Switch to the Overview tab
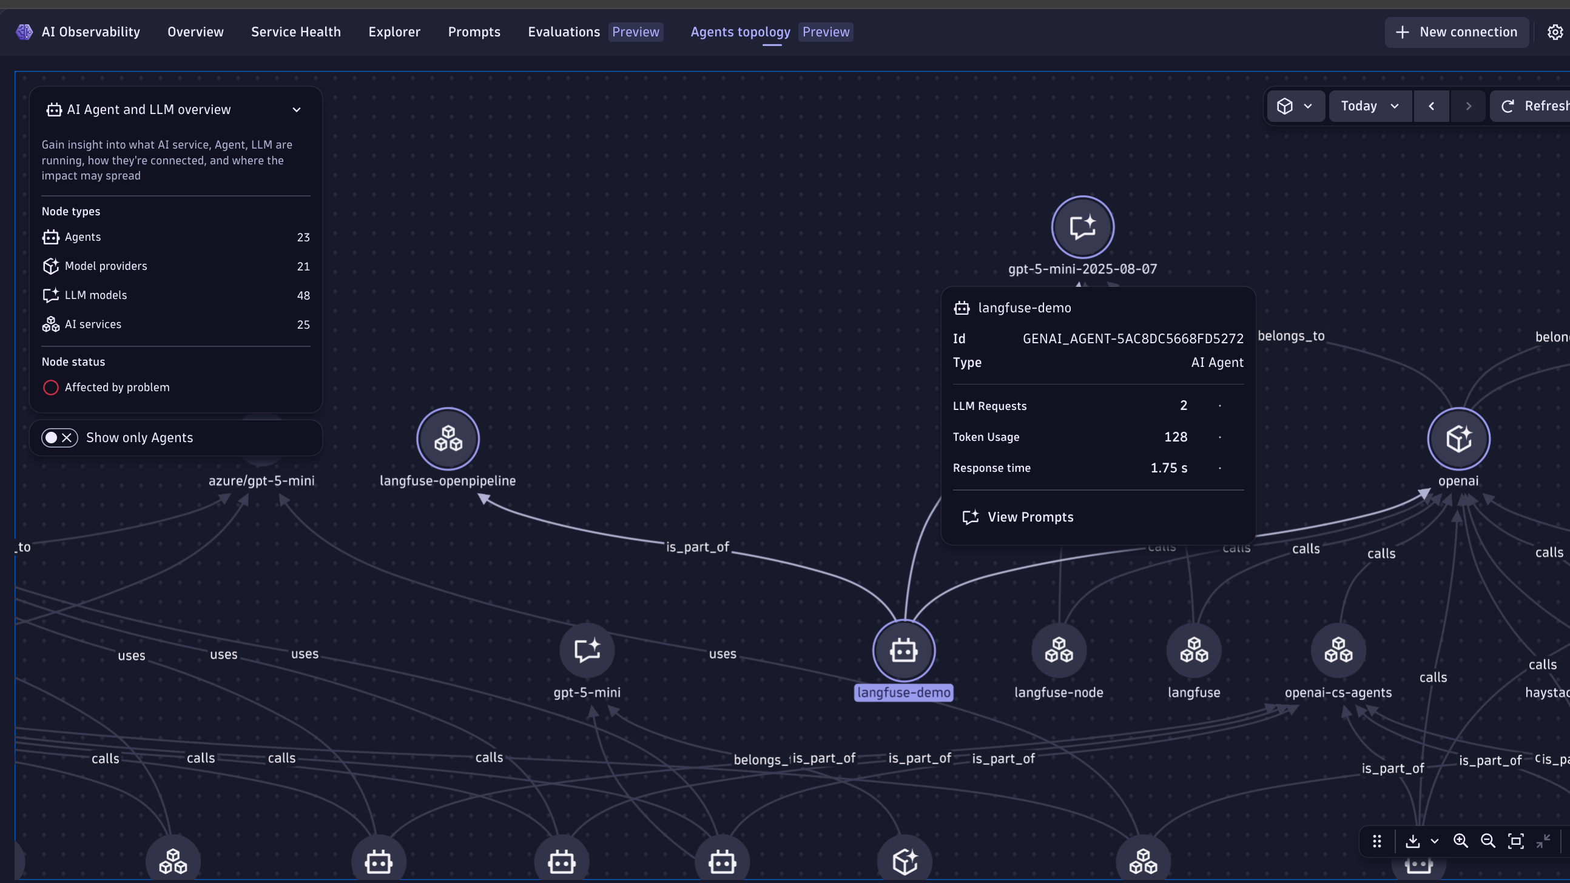The width and height of the screenshot is (1570, 883). pyautogui.click(x=195, y=32)
